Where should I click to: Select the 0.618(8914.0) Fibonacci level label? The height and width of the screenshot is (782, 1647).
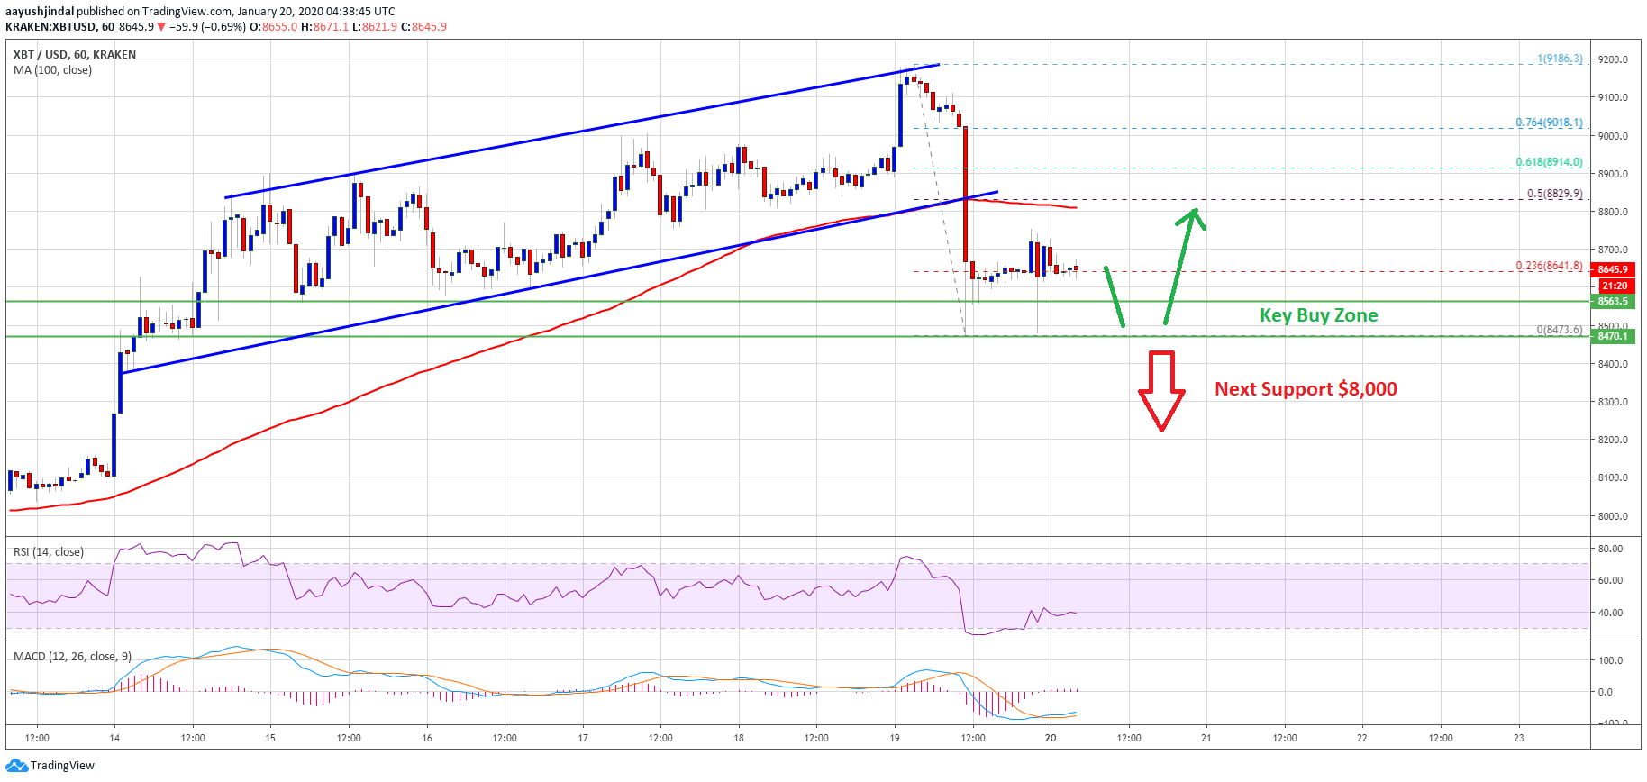(1549, 162)
